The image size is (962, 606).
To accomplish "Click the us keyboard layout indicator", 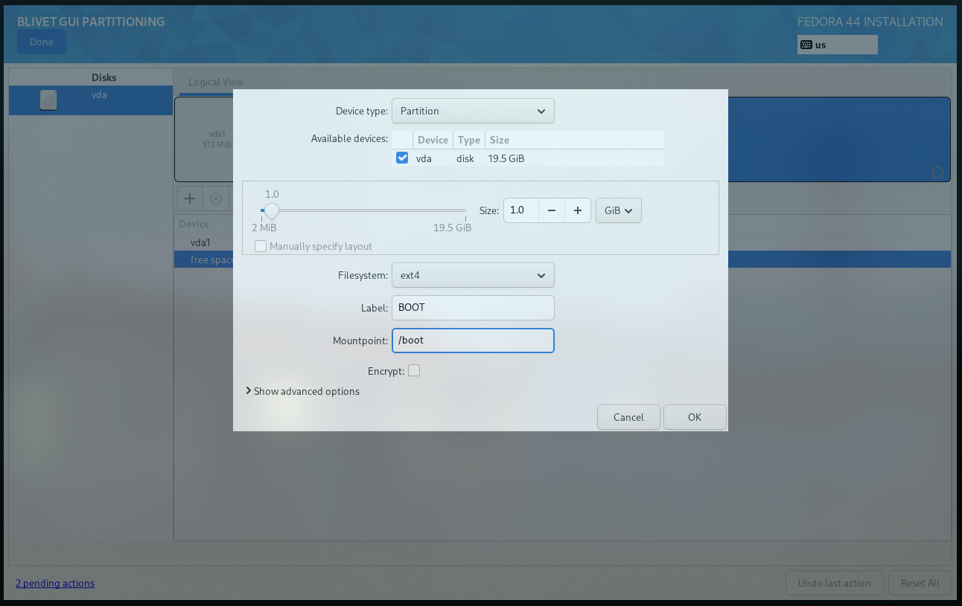I will (837, 45).
